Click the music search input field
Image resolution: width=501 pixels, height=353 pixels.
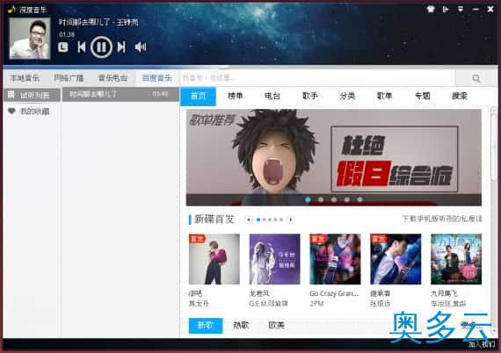click(317, 78)
